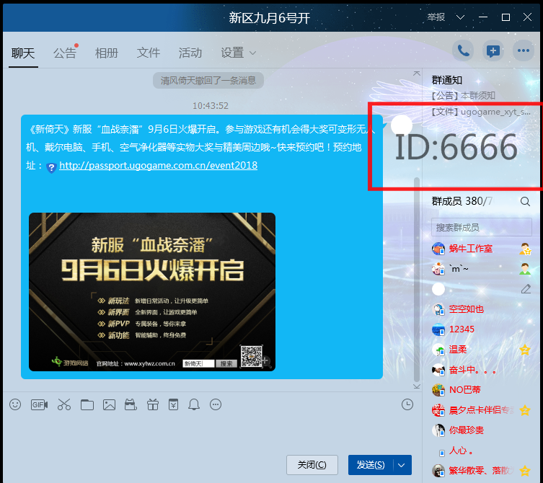Click the chat scroll down arrow
The image size is (543, 483).
pyautogui.click(x=417, y=386)
